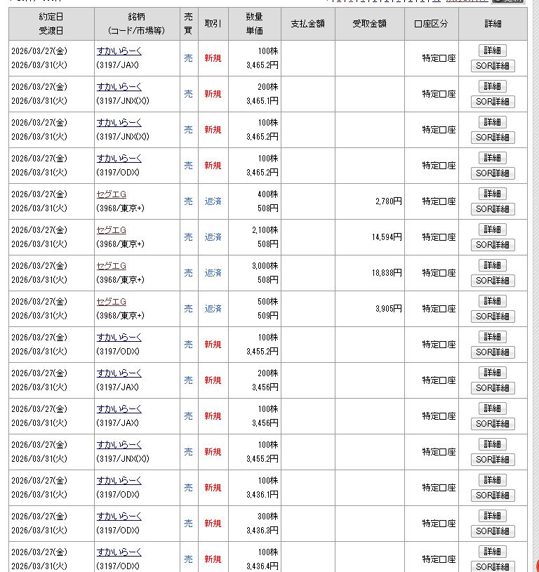Open SOR詳細 for the 300株 すかいらーく trade
The height and width of the screenshot is (572, 539).
pos(493,531)
